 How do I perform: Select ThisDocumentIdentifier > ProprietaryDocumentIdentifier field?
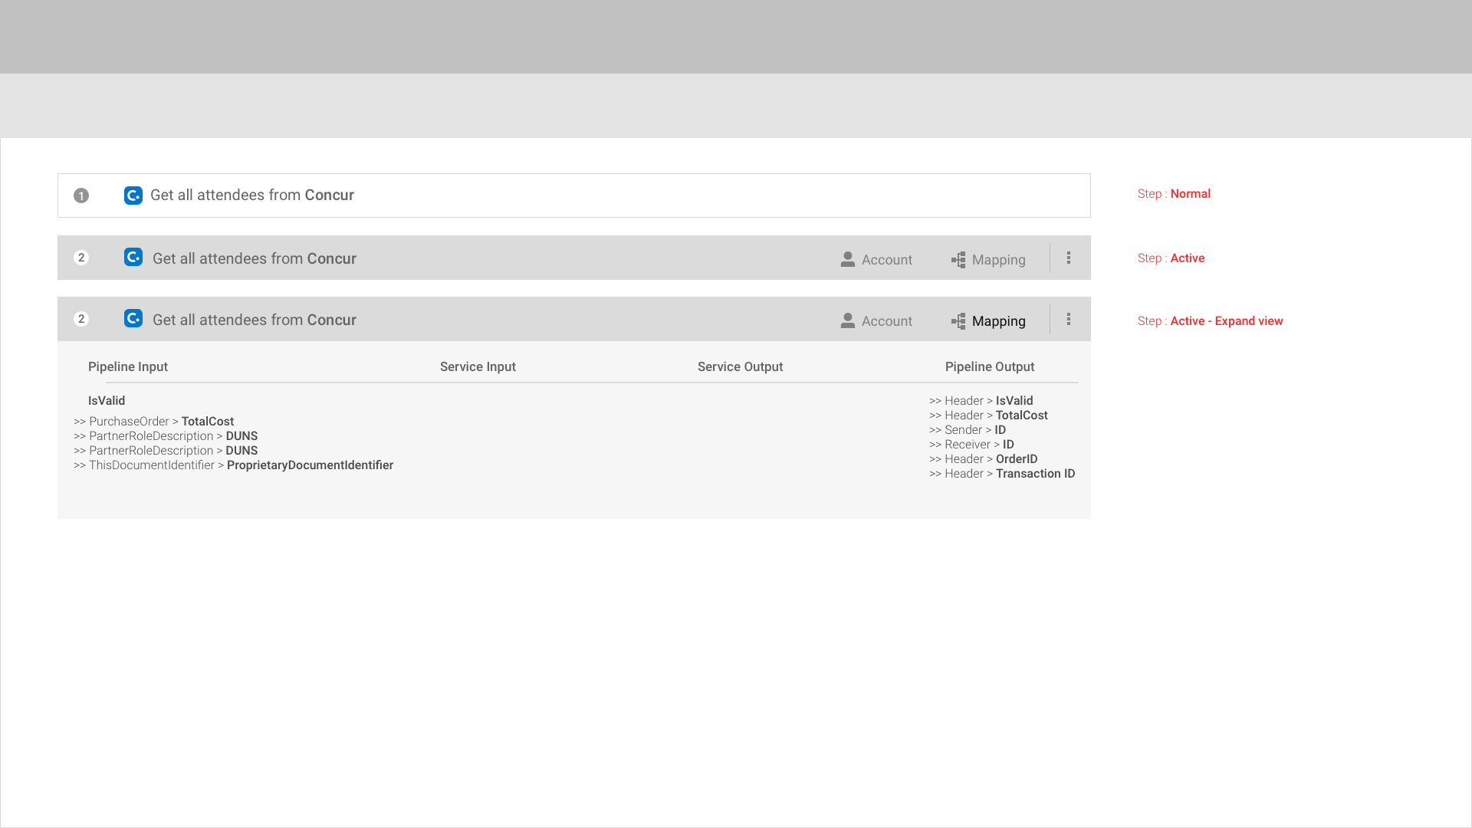pos(234,465)
